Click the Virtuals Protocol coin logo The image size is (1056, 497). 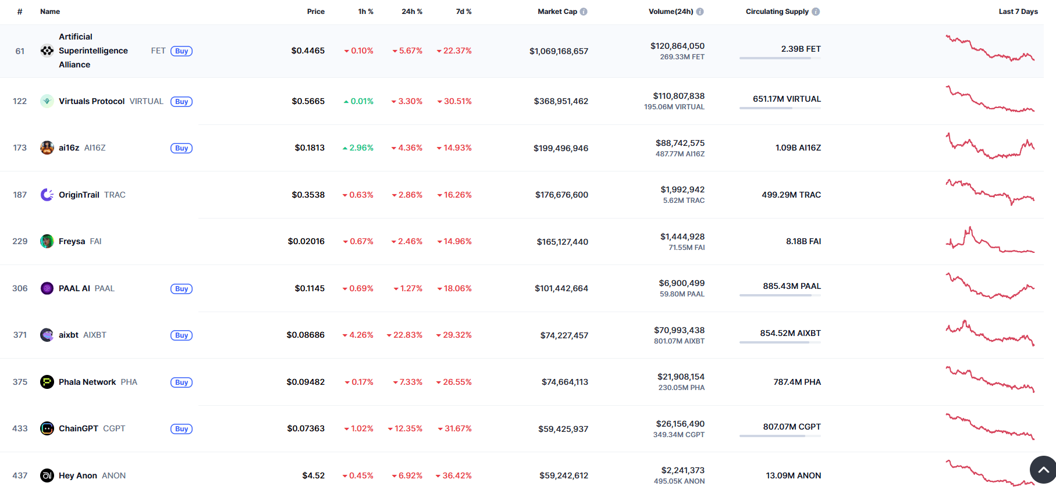[47, 101]
